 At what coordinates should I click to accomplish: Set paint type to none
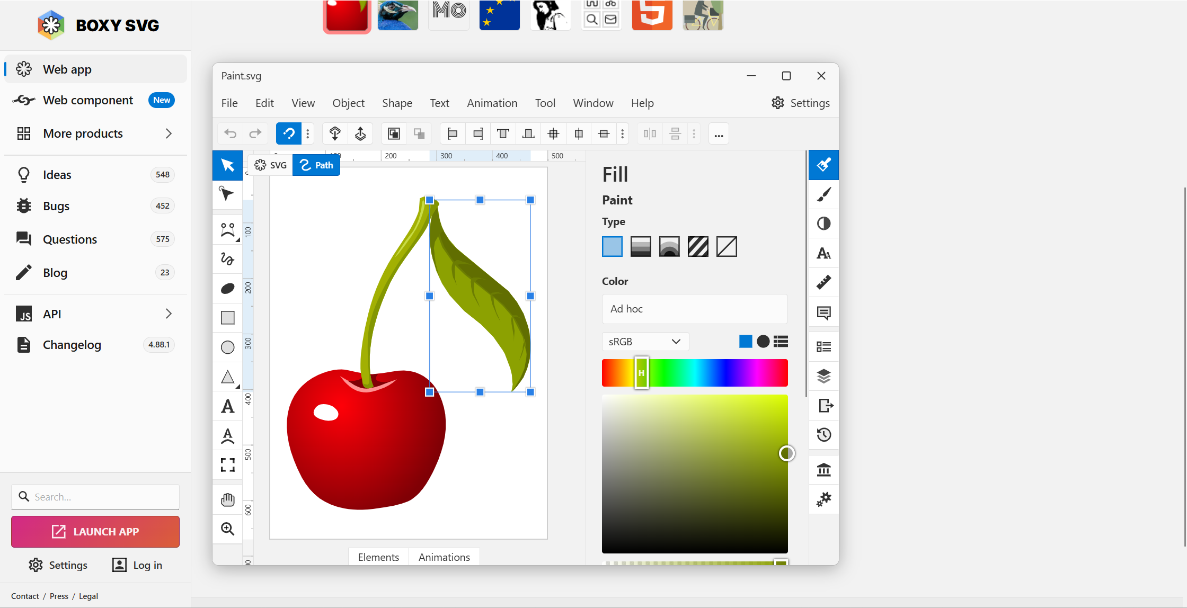click(x=727, y=246)
